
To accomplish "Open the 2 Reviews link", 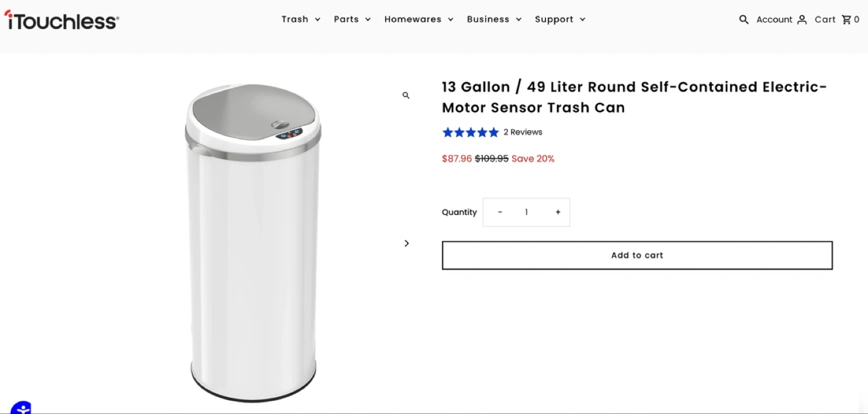I will (x=523, y=132).
